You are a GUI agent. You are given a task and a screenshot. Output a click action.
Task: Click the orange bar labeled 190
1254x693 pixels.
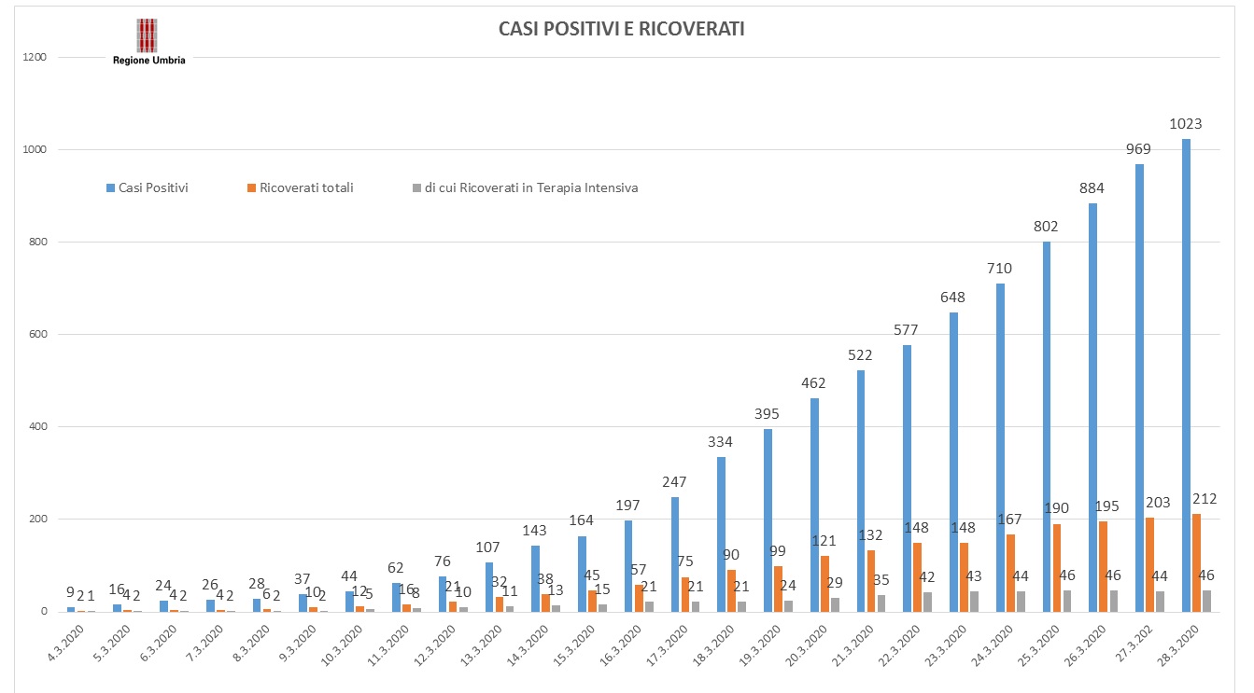pos(1057,568)
